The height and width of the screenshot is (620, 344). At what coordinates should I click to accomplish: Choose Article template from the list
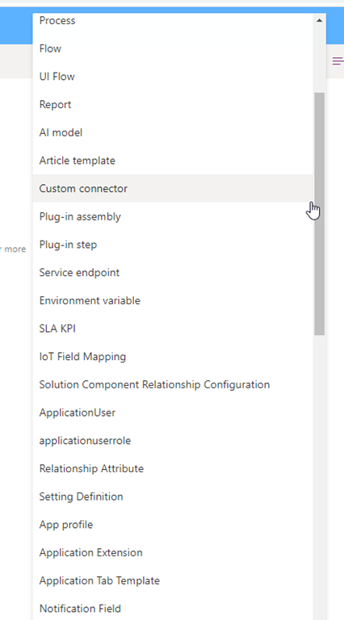click(x=173, y=161)
